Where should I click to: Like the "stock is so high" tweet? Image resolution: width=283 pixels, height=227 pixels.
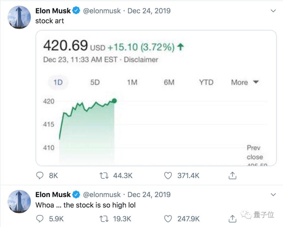click(168, 219)
